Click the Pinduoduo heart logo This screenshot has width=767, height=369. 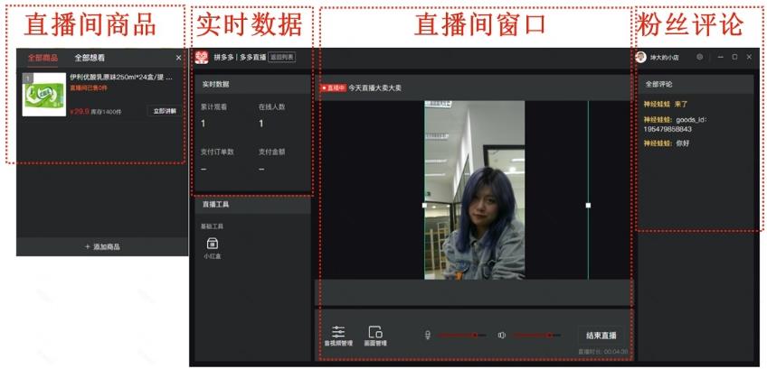(x=202, y=58)
